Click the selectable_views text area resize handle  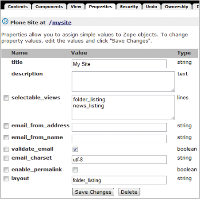(x=173, y=118)
